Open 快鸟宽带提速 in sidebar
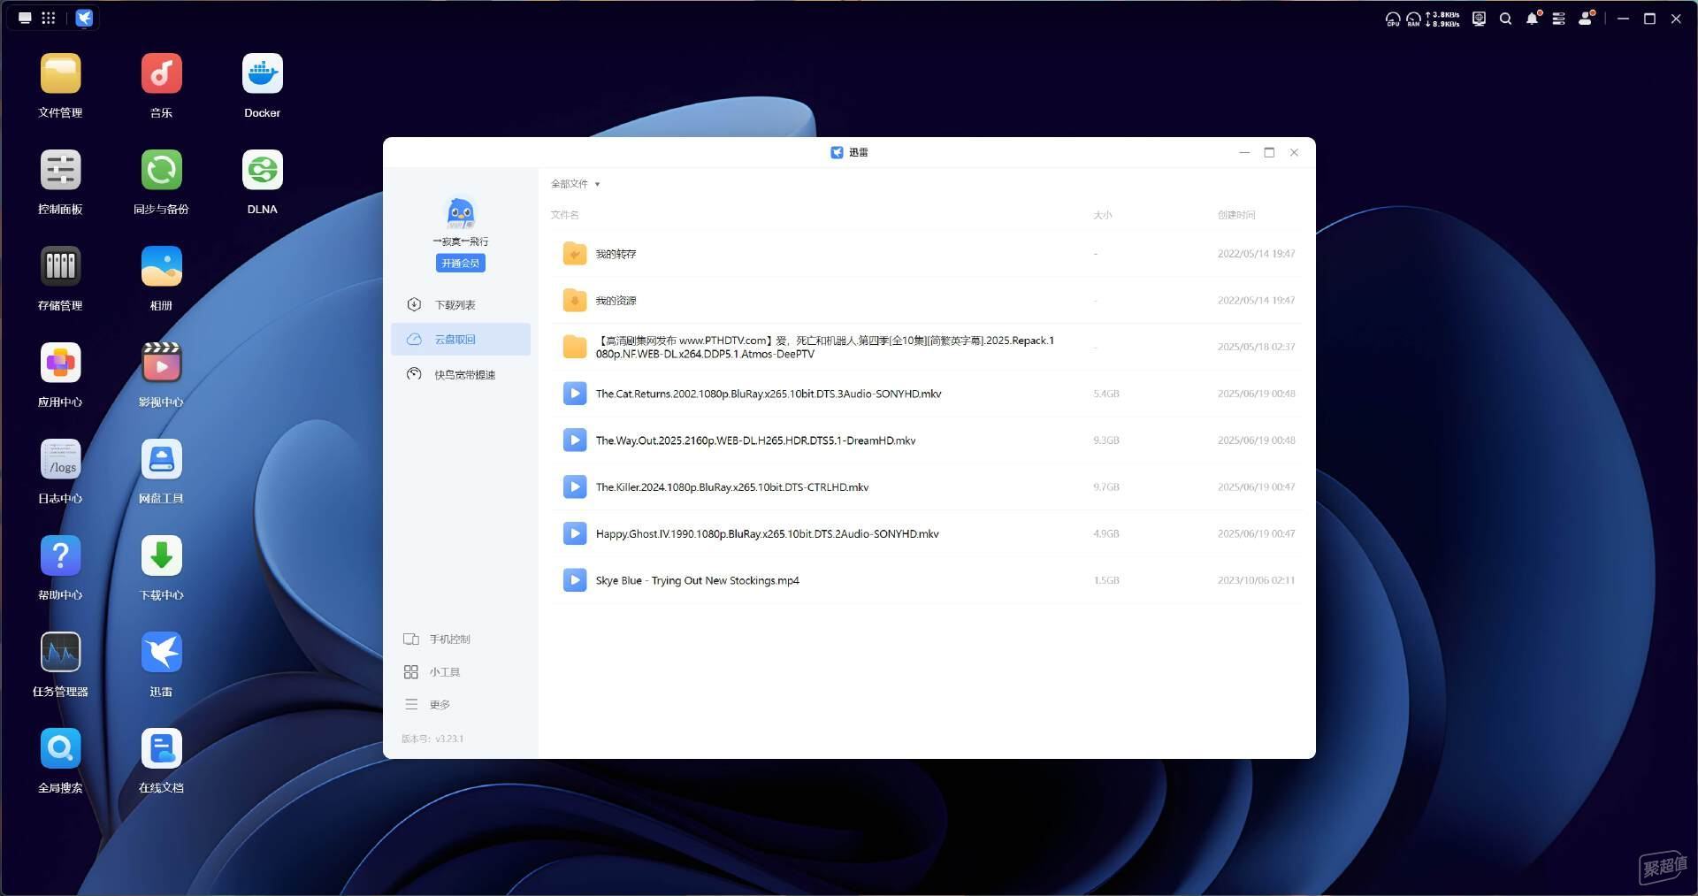 (461, 374)
